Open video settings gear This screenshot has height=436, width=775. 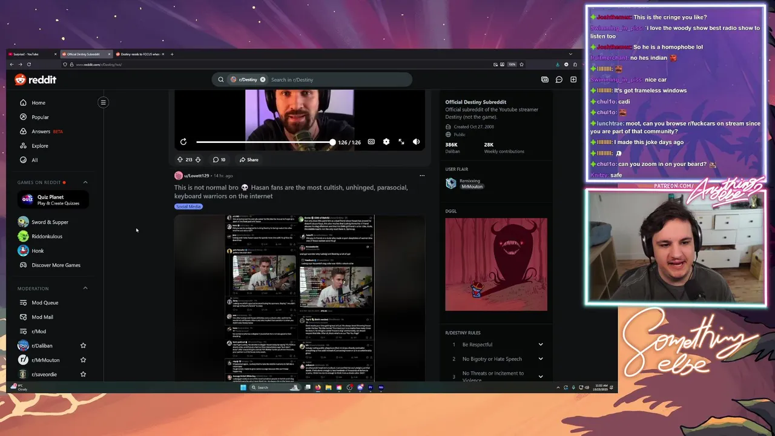[386, 142]
